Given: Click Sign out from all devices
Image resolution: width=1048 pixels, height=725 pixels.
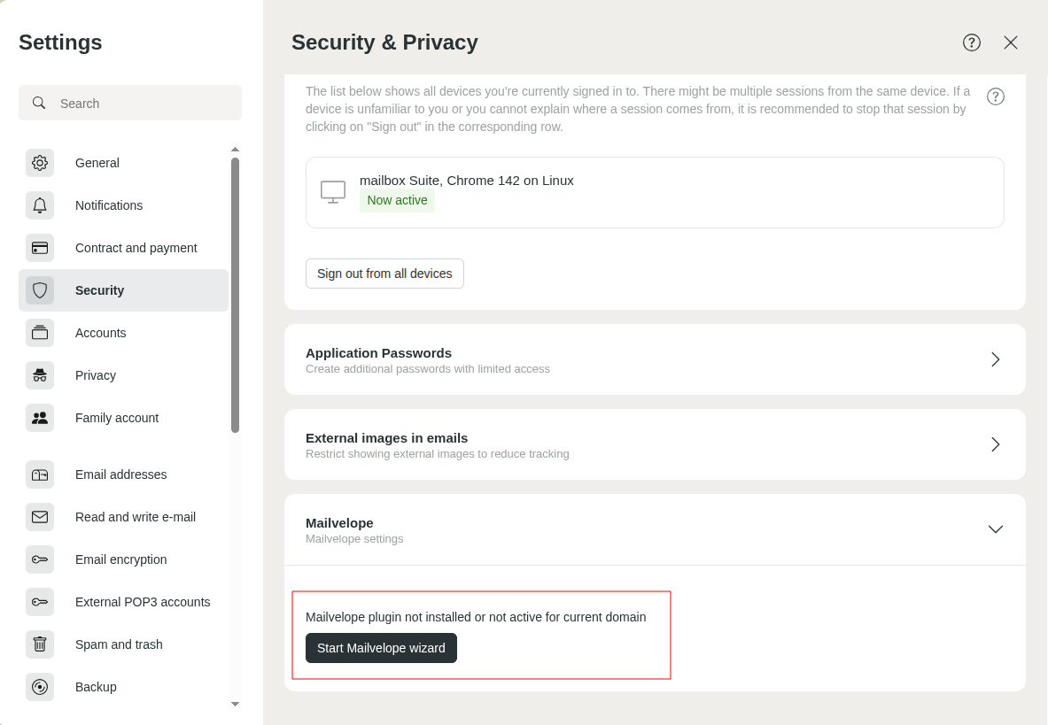Looking at the screenshot, I should [384, 274].
